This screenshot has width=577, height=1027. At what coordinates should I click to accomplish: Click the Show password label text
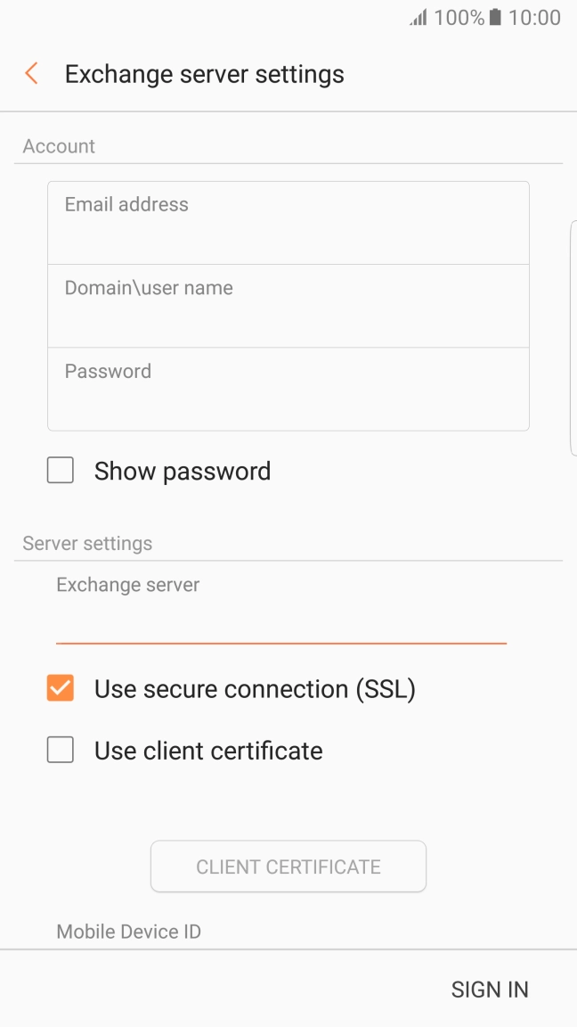[x=182, y=470]
